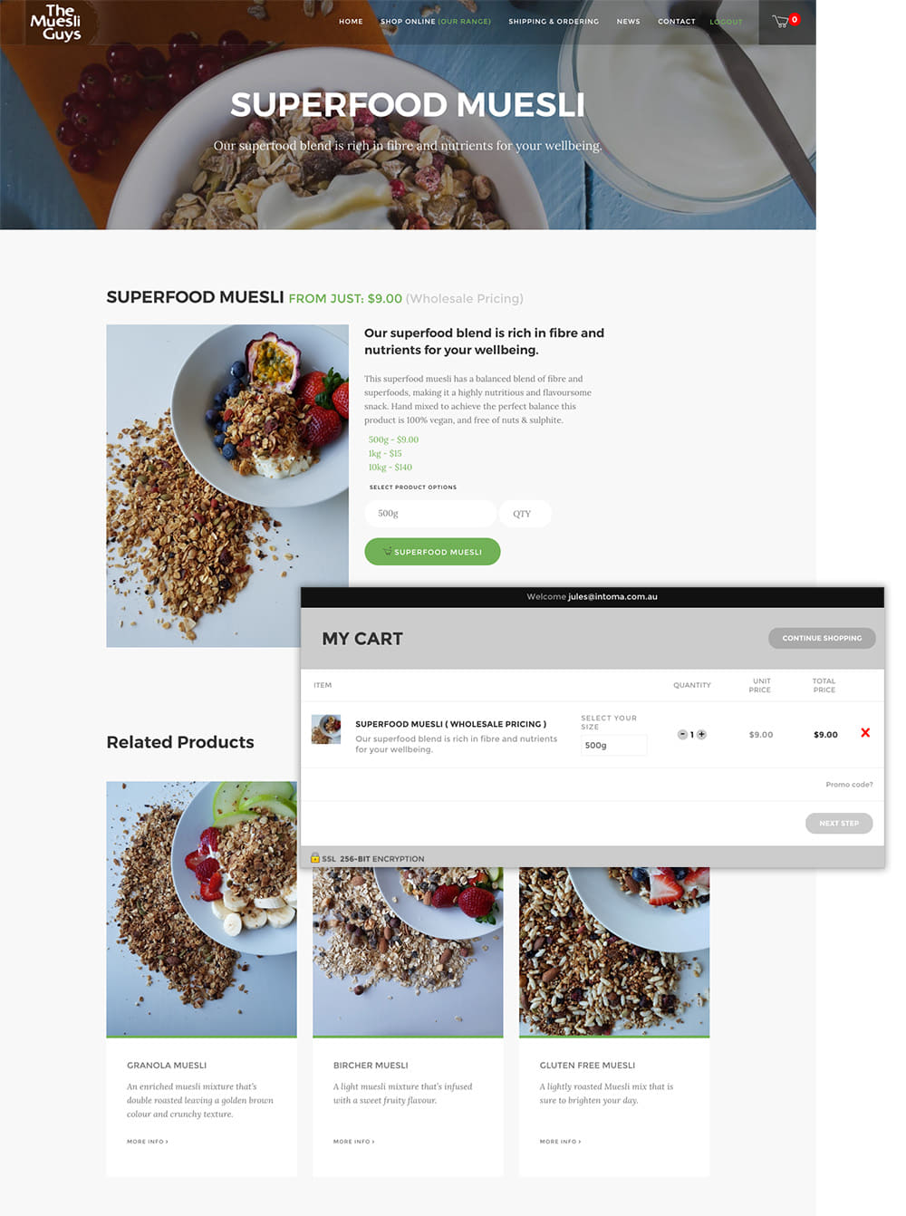Open the 500g product size dropdown
Image resolution: width=906 pixels, height=1216 pixels.
[x=430, y=513]
